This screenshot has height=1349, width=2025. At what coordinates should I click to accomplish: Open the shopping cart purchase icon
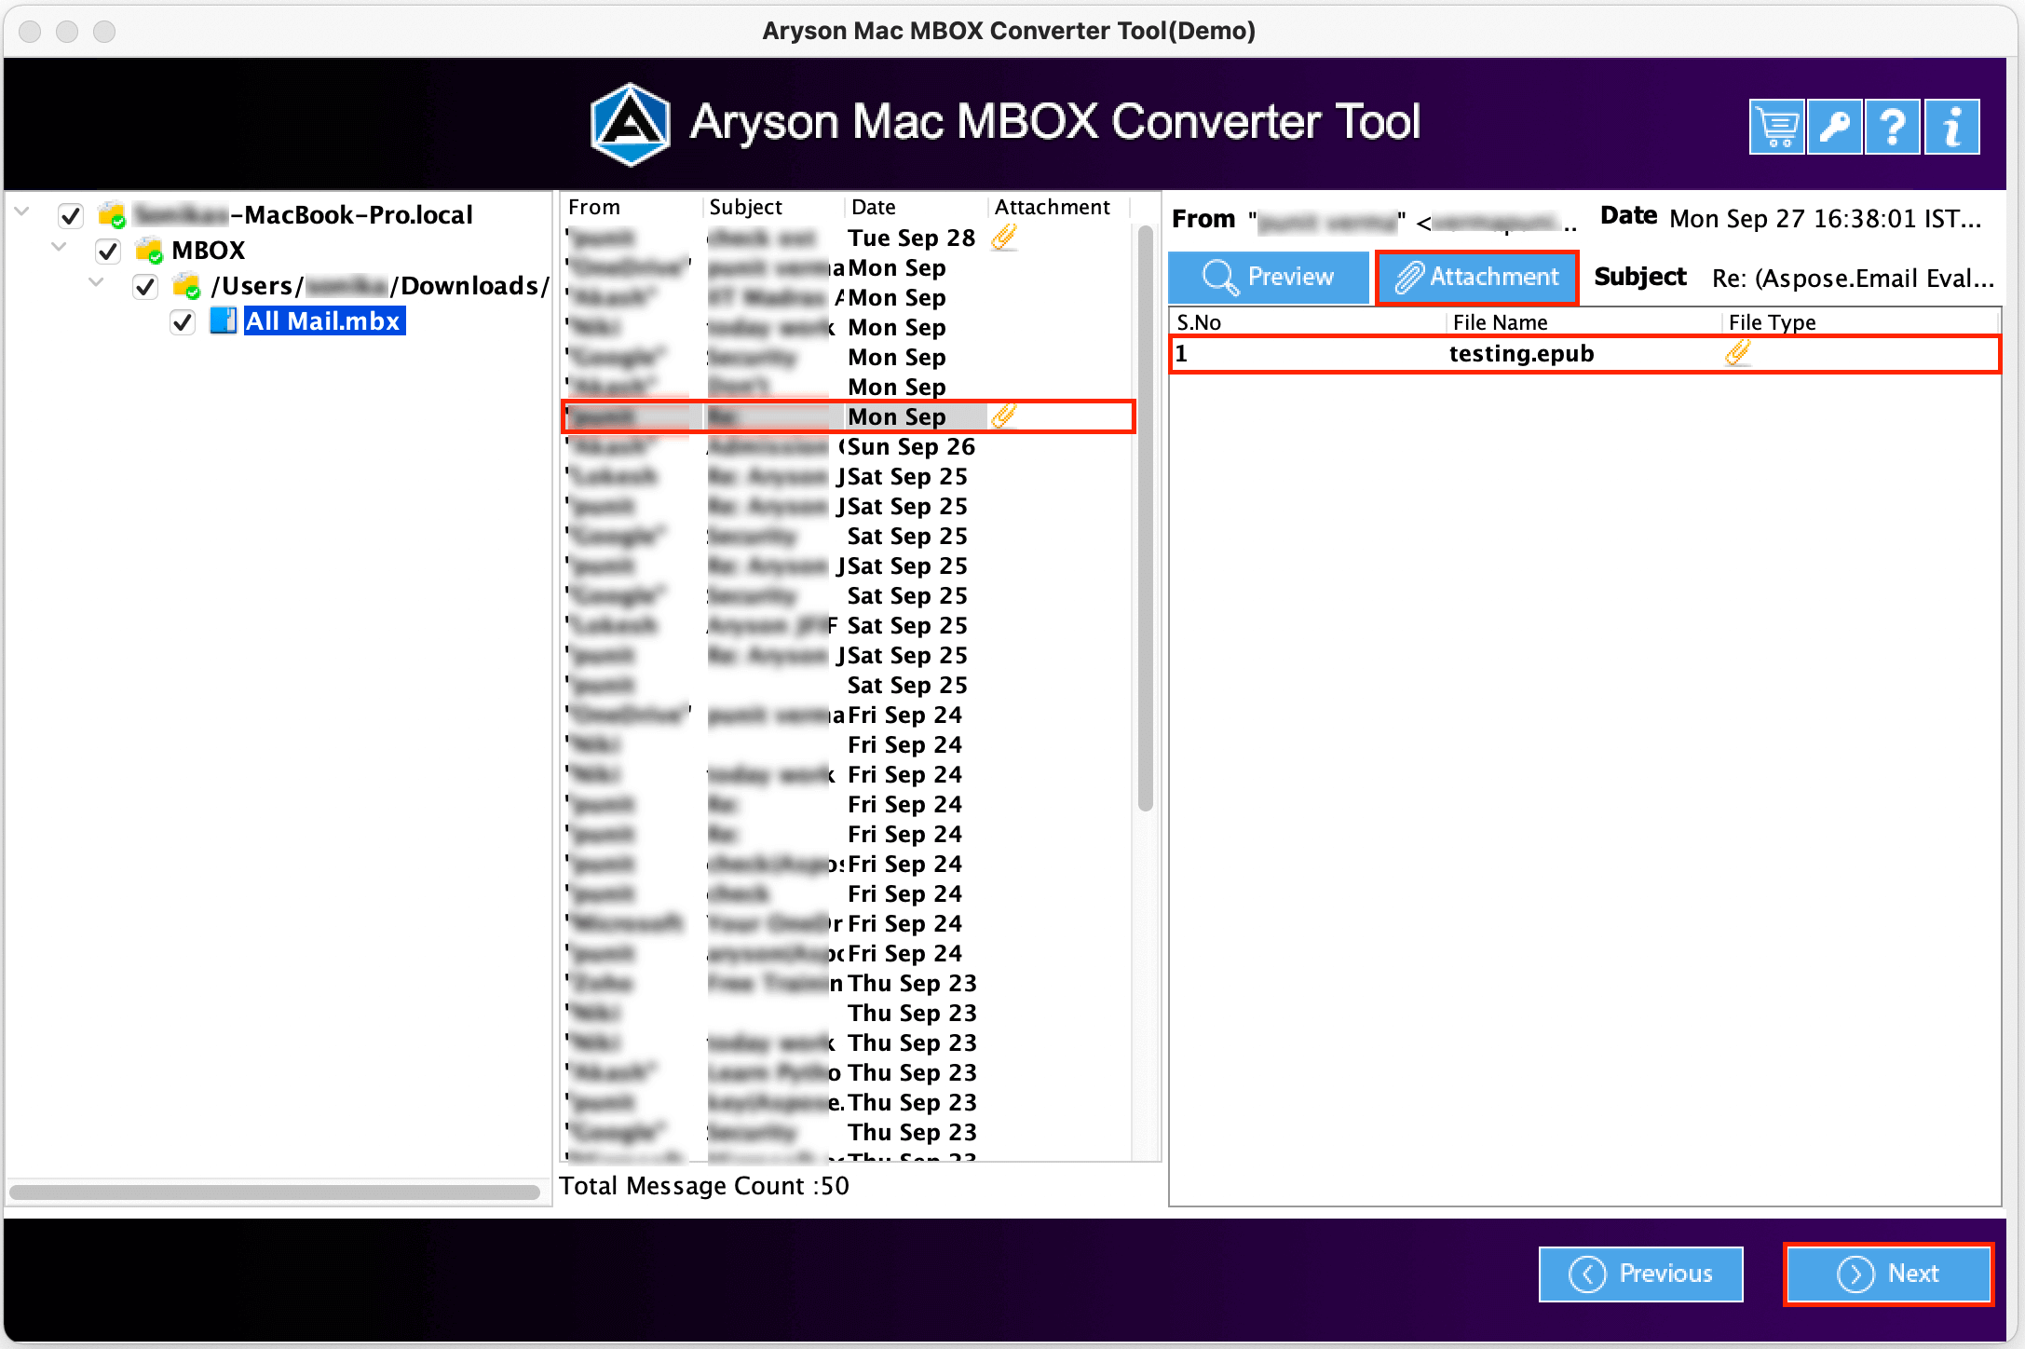tap(1777, 127)
